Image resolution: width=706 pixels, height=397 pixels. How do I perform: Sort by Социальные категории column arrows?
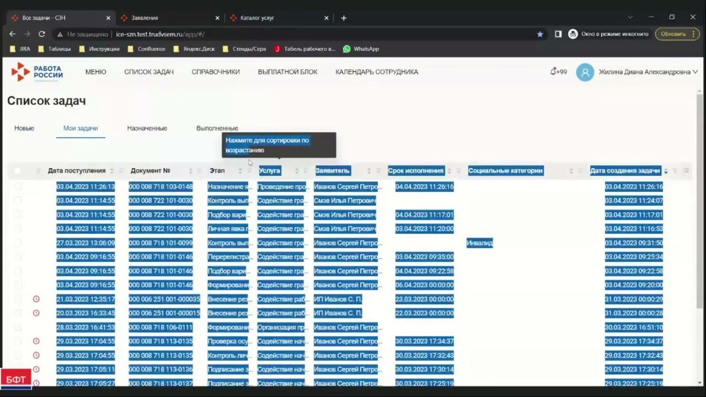(571, 171)
